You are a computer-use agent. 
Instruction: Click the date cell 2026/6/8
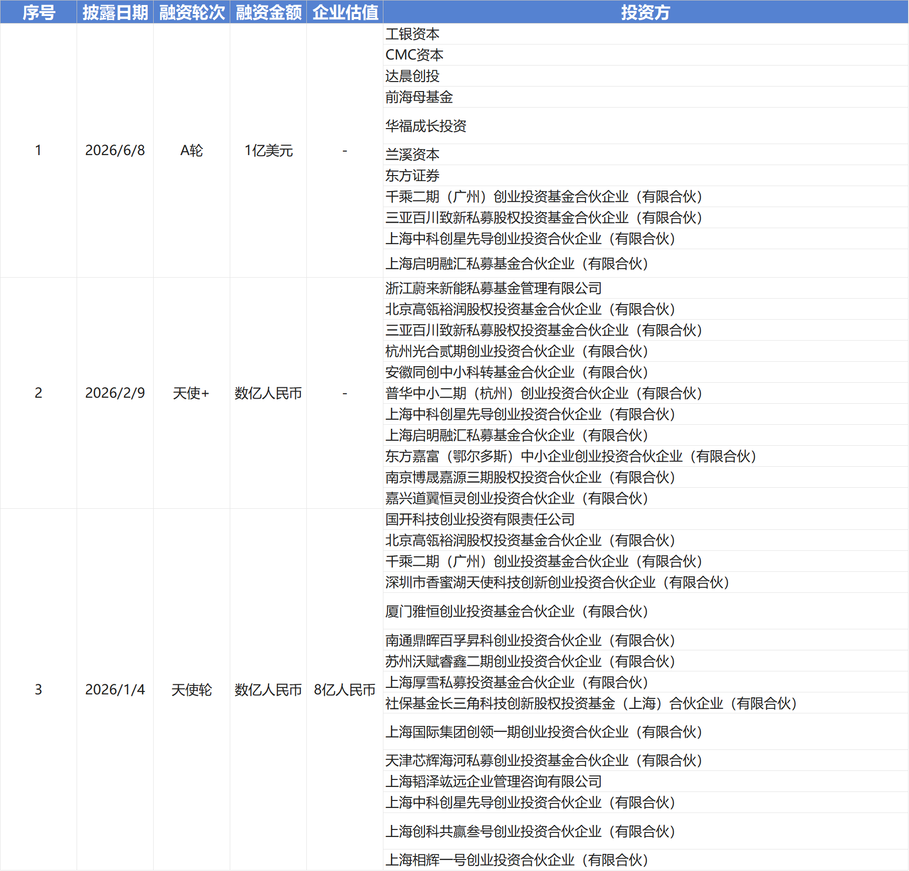click(115, 150)
